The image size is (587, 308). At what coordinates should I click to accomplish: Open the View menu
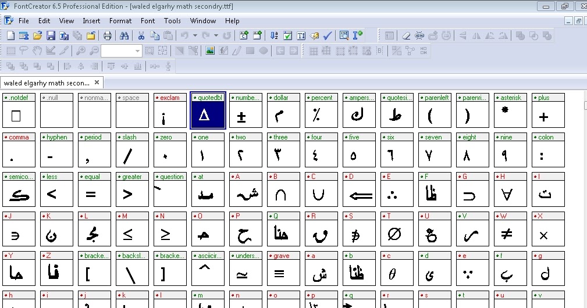coord(66,21)
